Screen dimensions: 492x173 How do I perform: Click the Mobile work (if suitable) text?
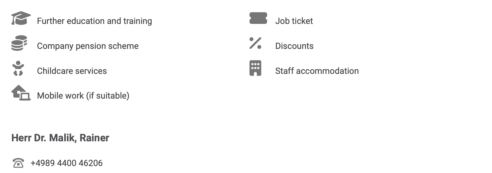(x=83, y=96)
